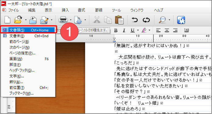The image size is (212, 114).
Task: Click text line 「その格好で？」
Action: 130,92
